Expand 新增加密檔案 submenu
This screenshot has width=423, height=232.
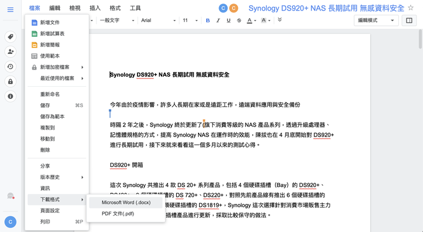(x=57, y=67)
